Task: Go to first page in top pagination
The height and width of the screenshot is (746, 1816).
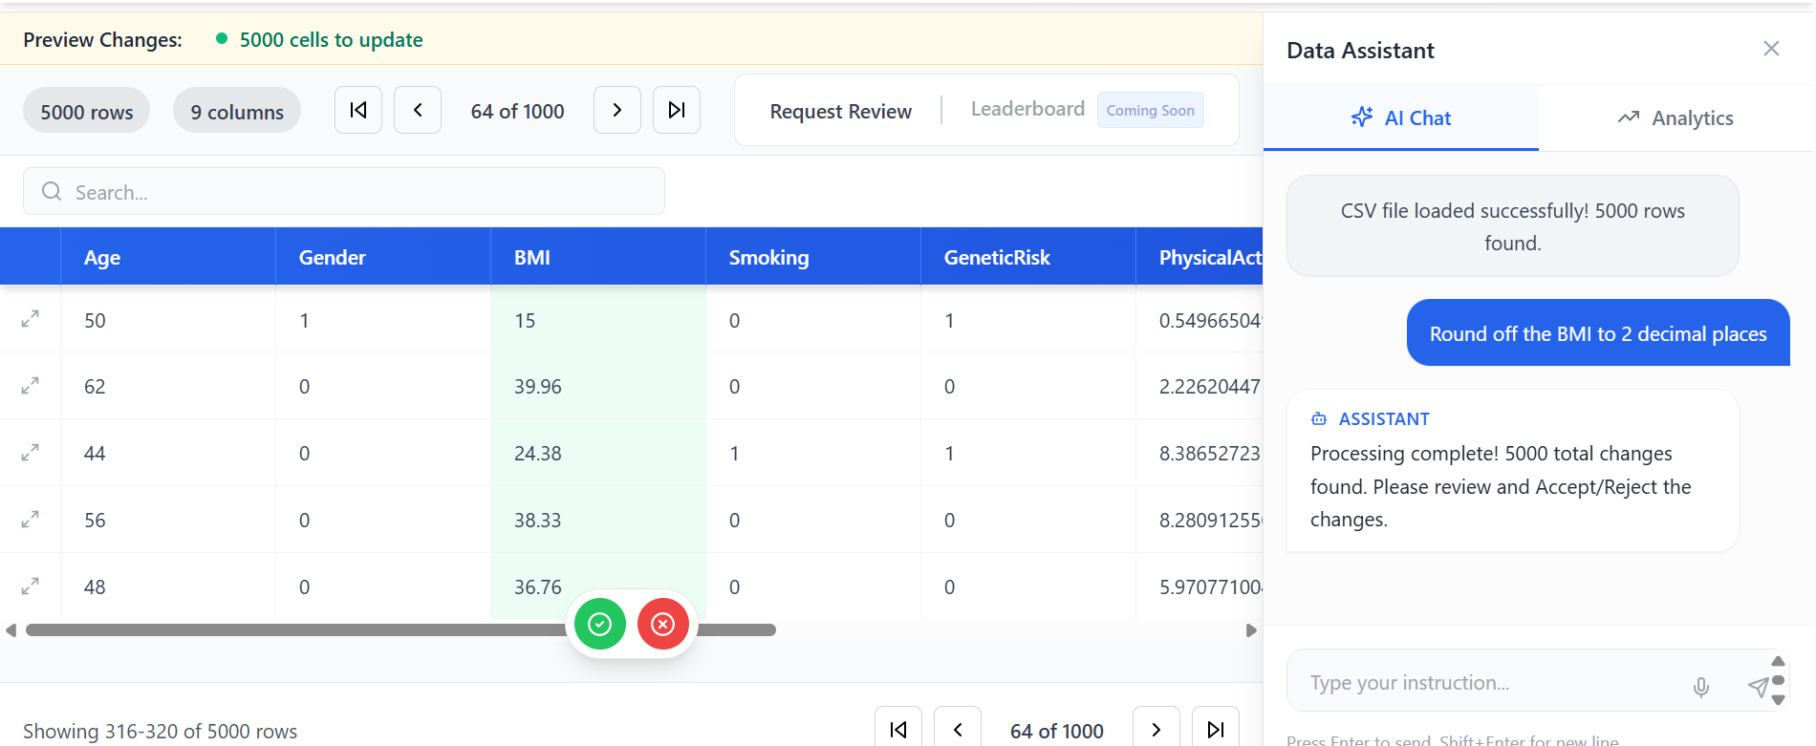Action: click(x=358, y=110)
